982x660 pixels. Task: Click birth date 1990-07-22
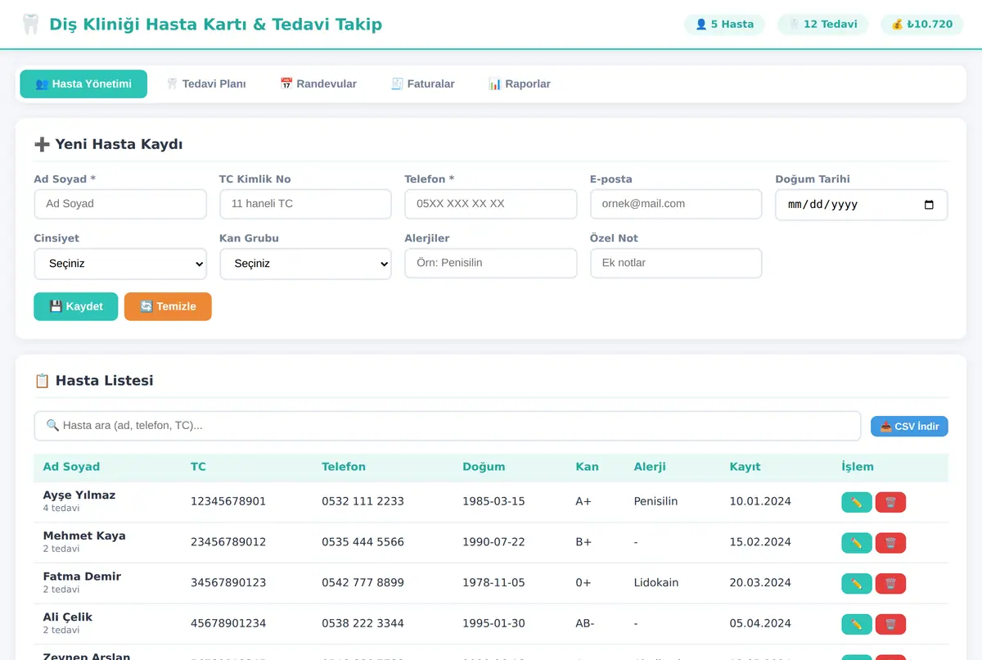click(x=493, y=542)
